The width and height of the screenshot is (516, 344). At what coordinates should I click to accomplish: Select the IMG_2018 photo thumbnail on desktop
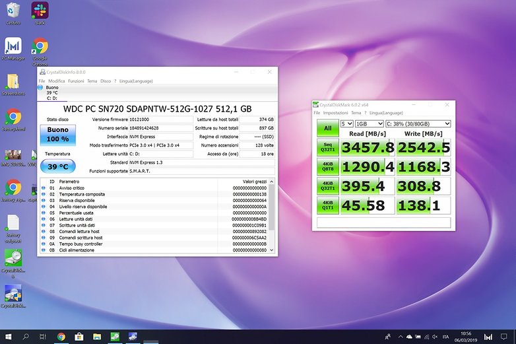click(x=13, y=157)
